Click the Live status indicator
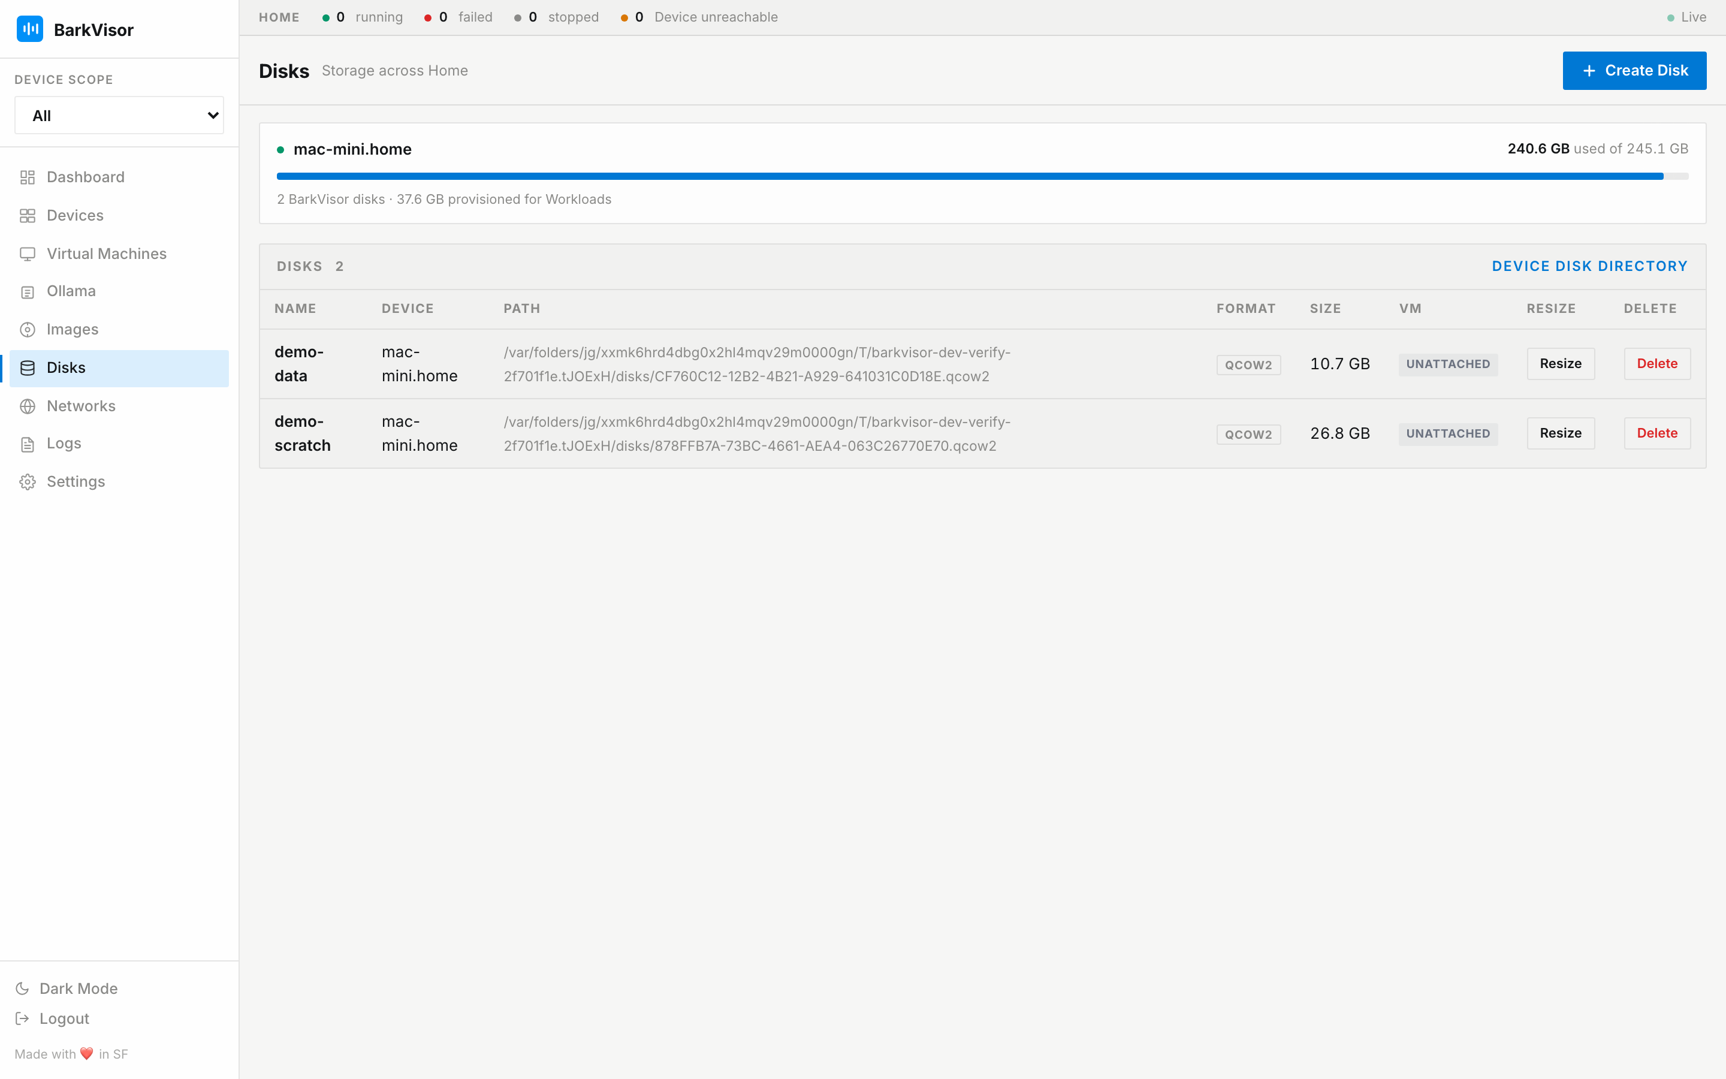This screenshot has width=1726, height=1079. click(1686, 17)
